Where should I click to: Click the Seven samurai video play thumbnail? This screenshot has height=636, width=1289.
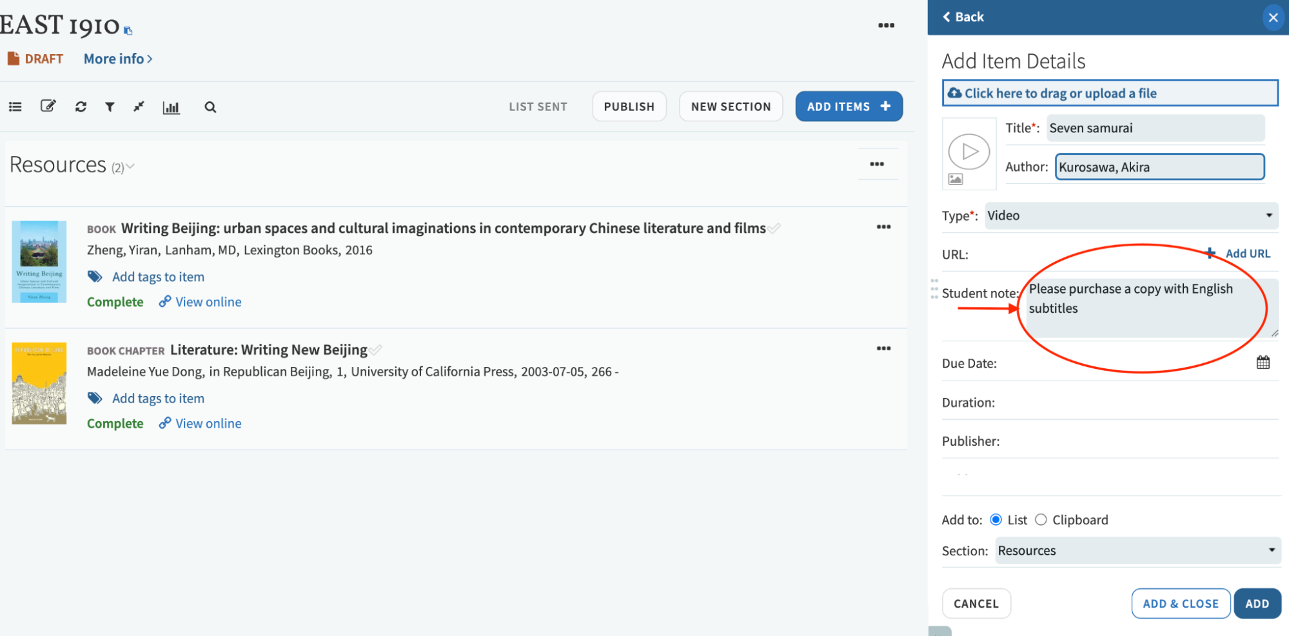[x=969, y=153]
